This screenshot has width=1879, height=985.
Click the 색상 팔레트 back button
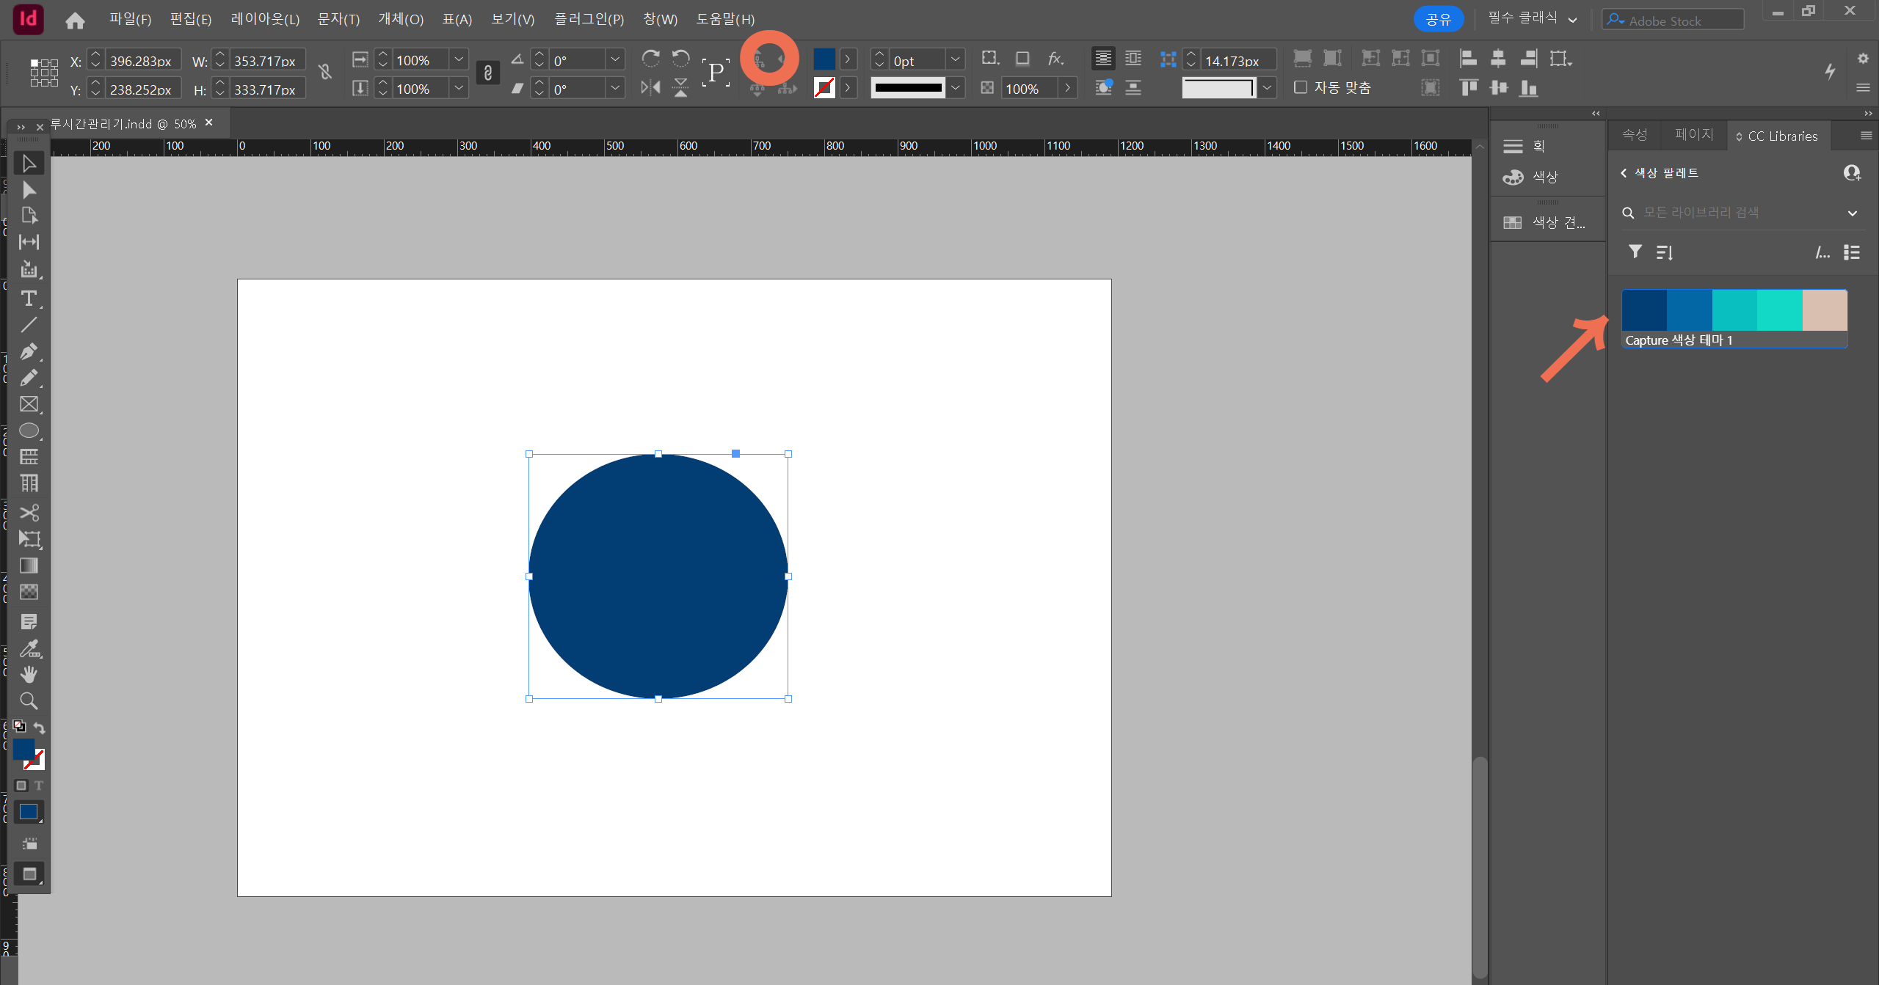(x=1623, y=172)
